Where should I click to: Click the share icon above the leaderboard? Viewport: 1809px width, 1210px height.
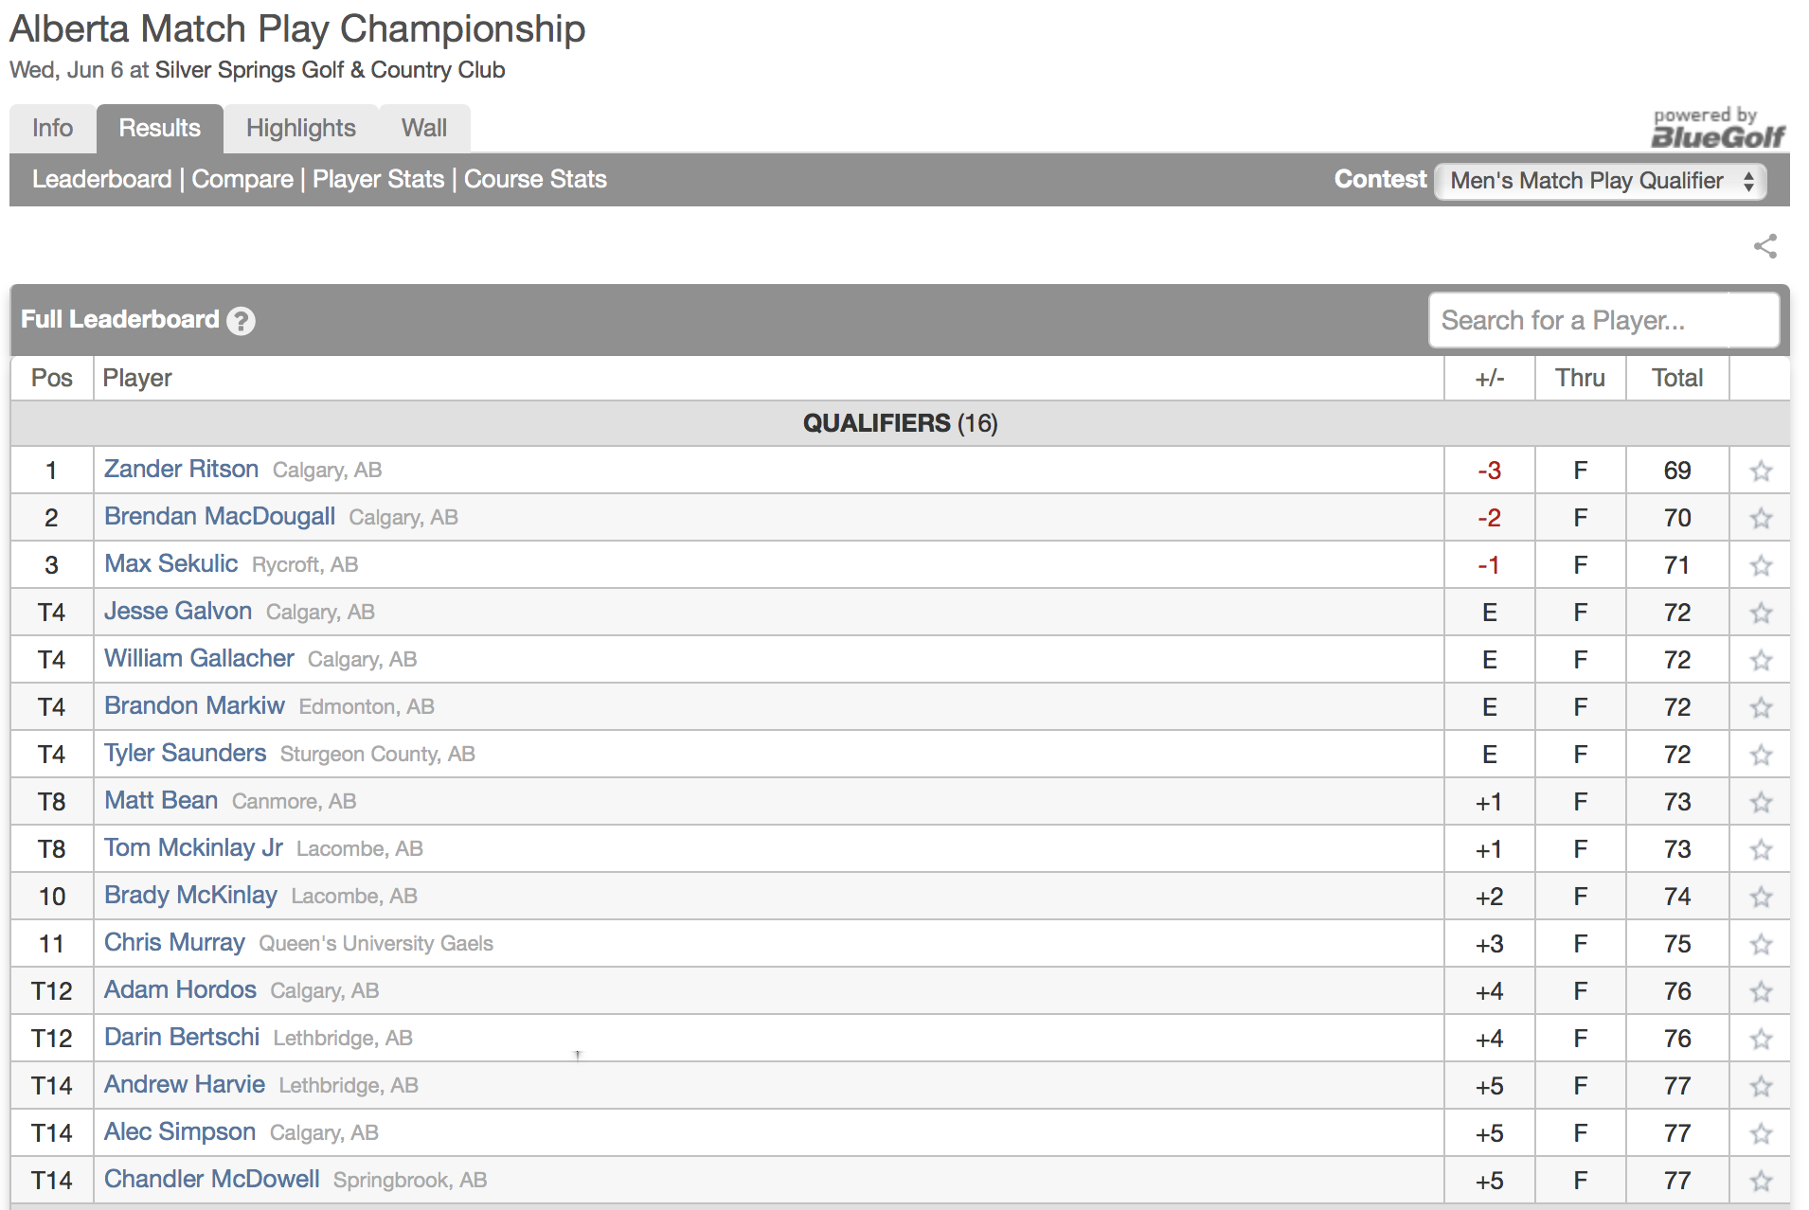click(1764, 246)
